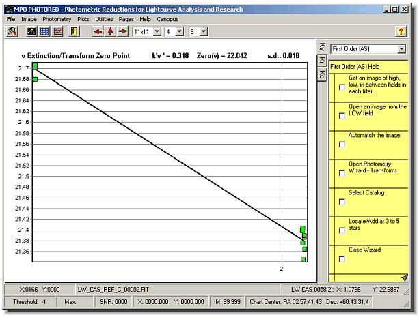Click the green data point near 21.68
This screenshot has height=317, width=419.
pos(35,79)
